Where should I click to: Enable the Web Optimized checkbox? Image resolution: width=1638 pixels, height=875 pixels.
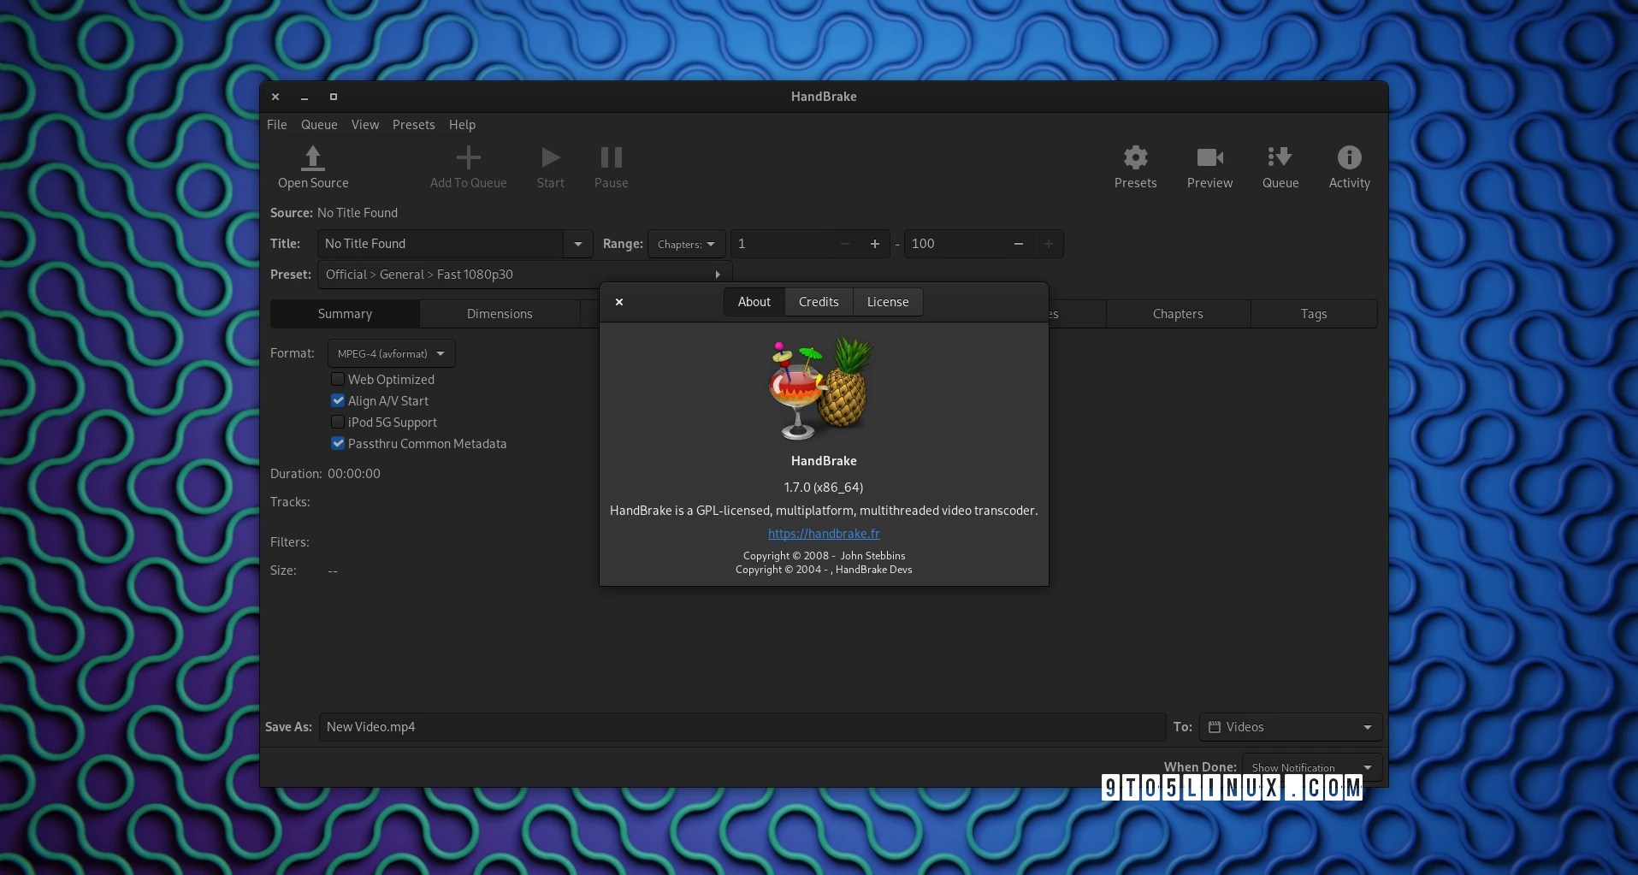[337, 379]
